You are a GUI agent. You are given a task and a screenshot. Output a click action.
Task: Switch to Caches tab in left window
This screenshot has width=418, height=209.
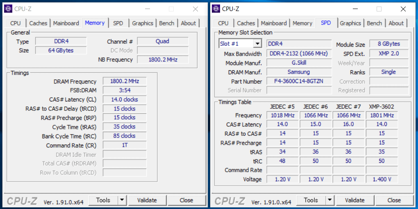(38, 23)
